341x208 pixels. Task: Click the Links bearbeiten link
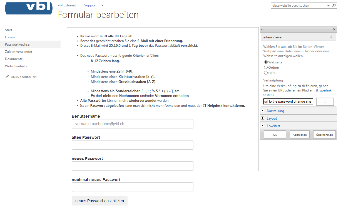pyautogui.click(x=24, y=77)
